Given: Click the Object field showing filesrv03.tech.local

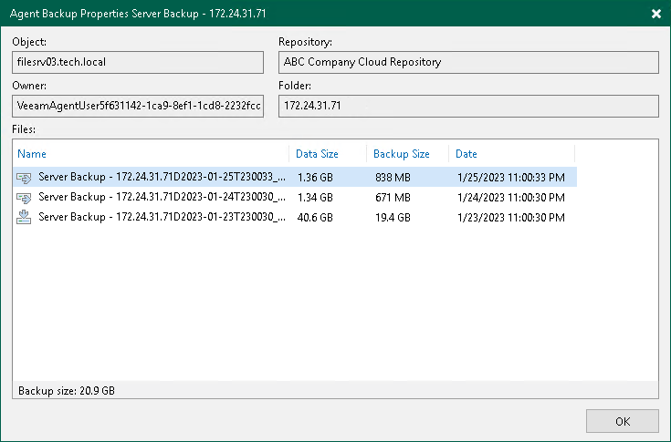Looking at the screenshot, I should click(138, 62).
